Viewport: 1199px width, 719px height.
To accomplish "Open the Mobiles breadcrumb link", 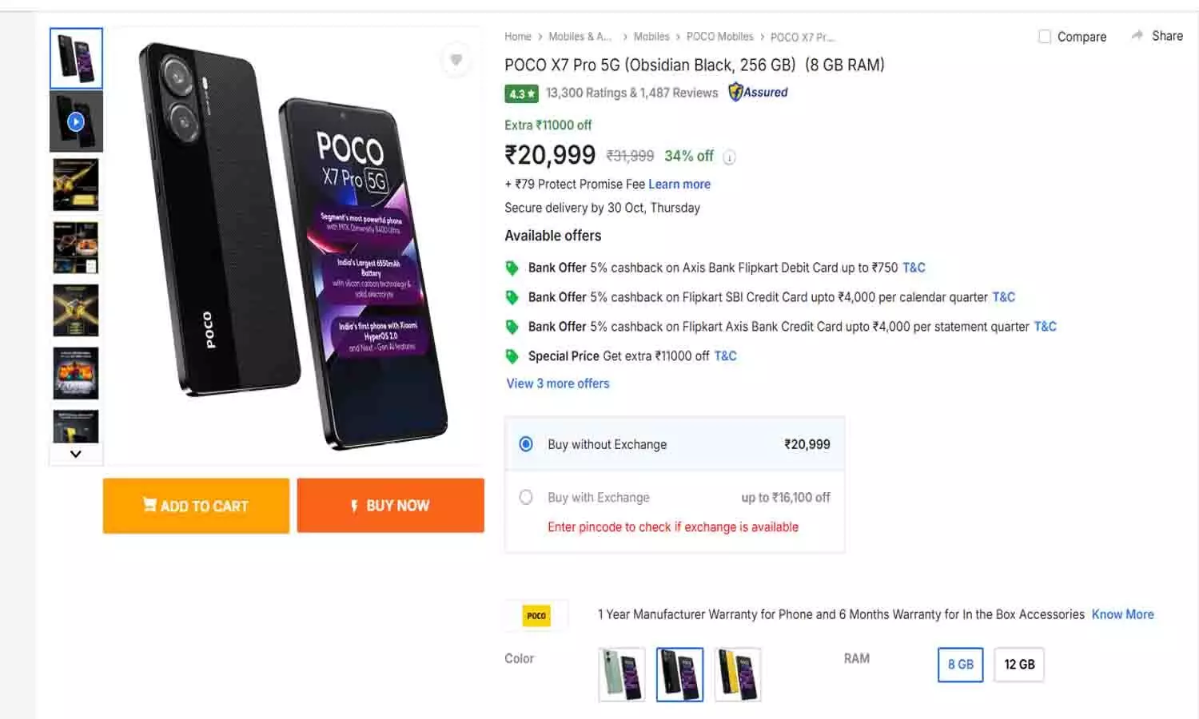I will coord(651,36).
